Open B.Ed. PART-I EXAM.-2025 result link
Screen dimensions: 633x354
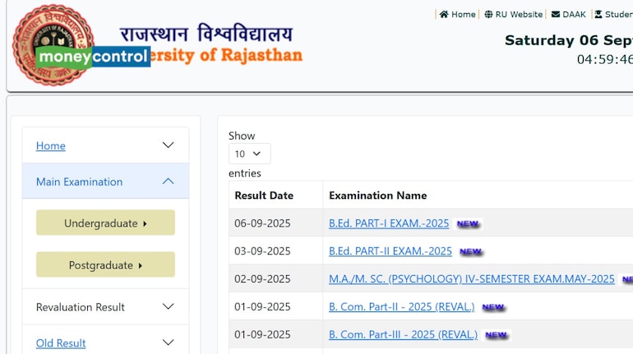point(389,223)
